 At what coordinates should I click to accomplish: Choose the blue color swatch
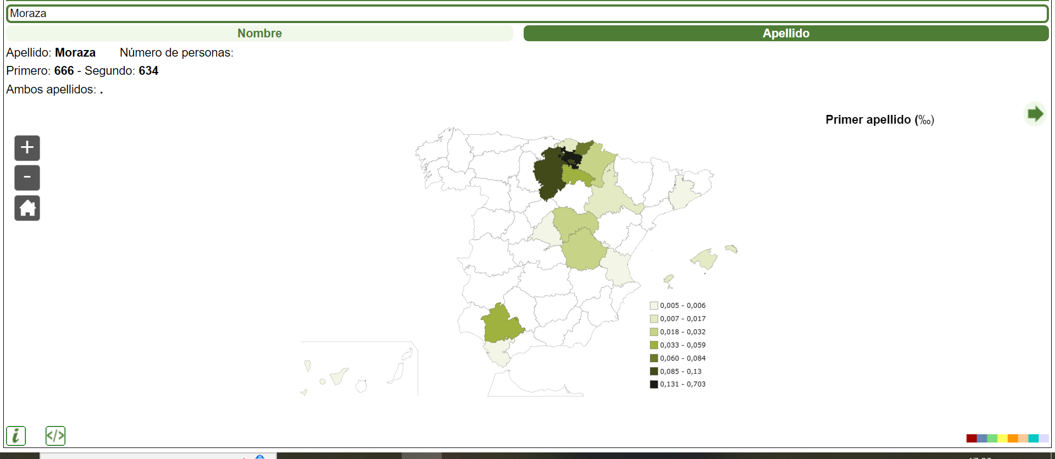pyautogui.click(x=981, y=438)
